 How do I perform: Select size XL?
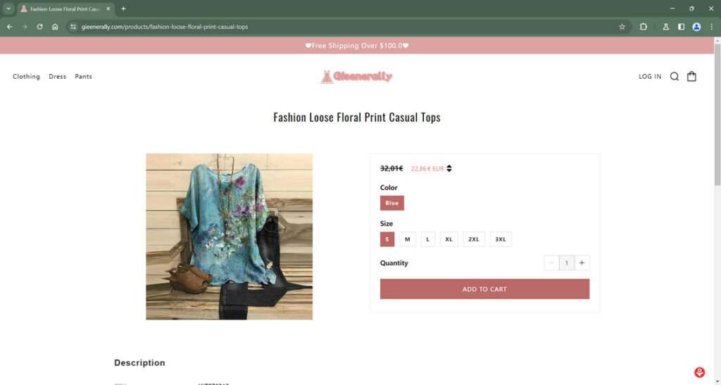click(449, 239)
